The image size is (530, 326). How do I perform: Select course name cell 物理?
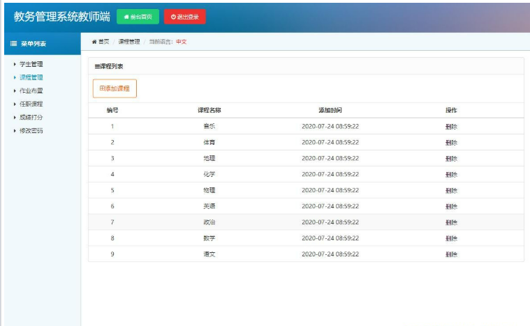point(209,190)
